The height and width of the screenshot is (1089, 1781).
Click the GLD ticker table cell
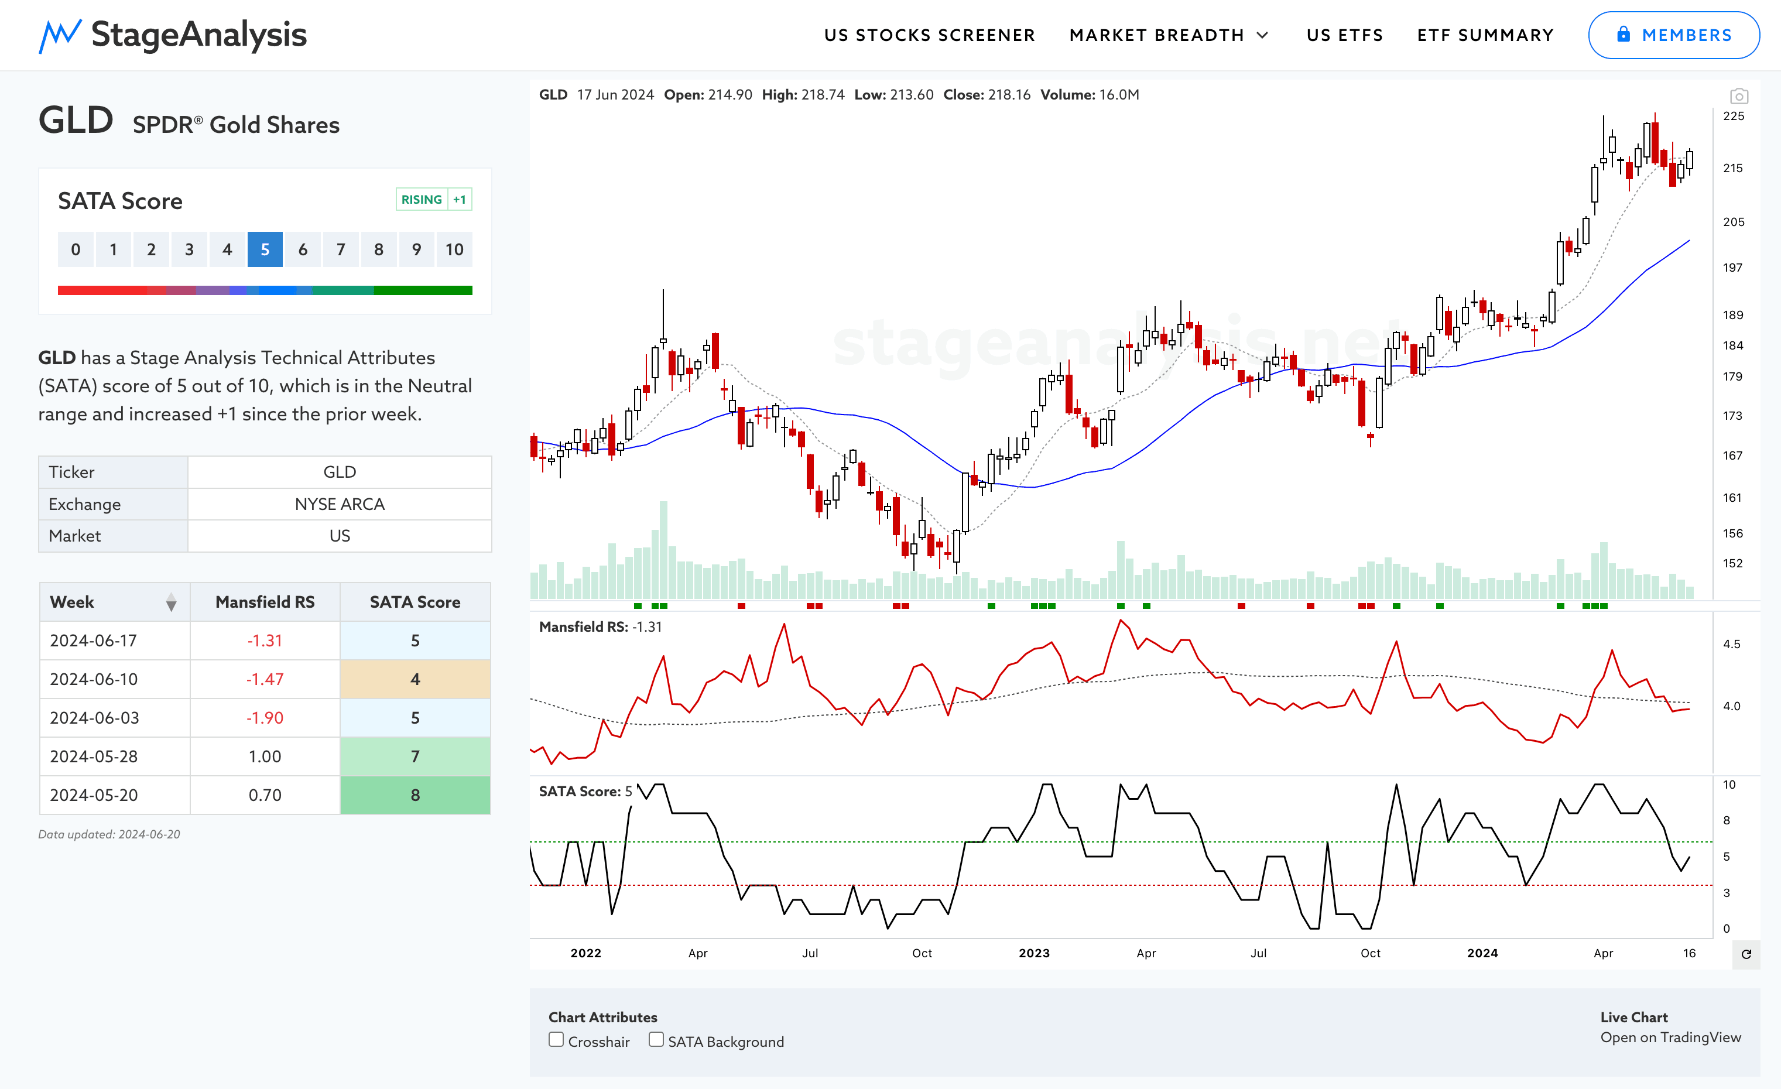point(340,472)
